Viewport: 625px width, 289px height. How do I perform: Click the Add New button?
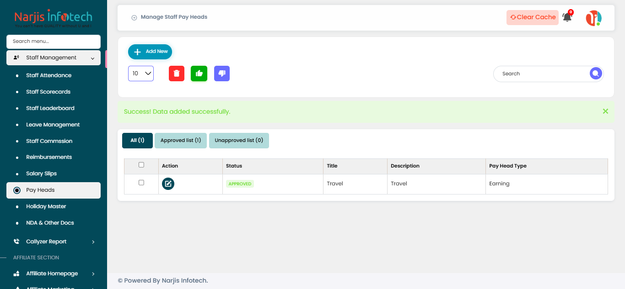(150, 52)
